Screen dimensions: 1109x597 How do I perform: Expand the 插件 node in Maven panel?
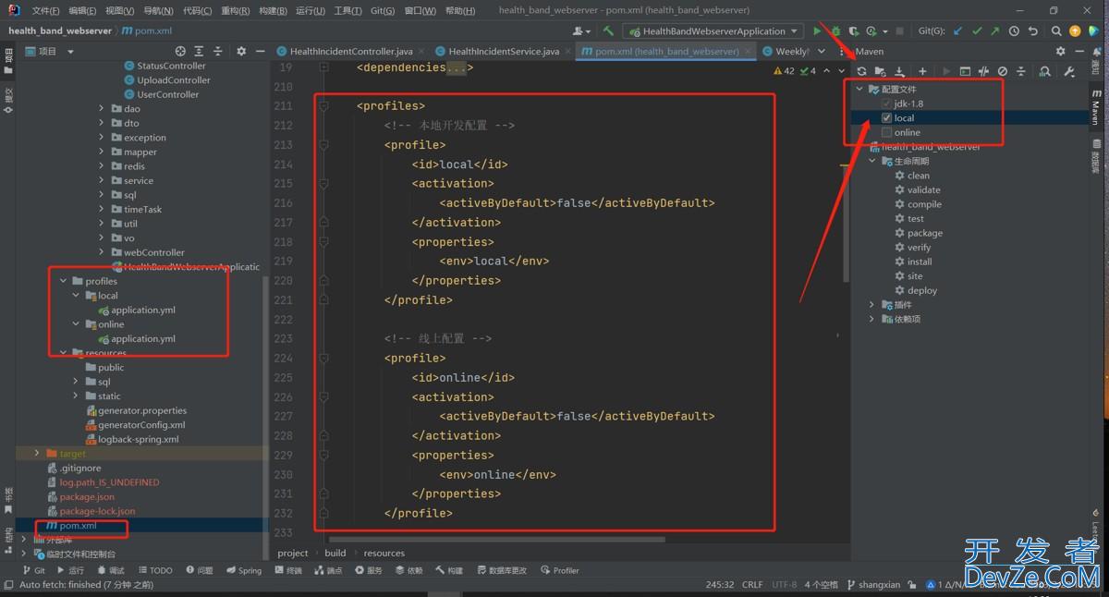point(871,305)
